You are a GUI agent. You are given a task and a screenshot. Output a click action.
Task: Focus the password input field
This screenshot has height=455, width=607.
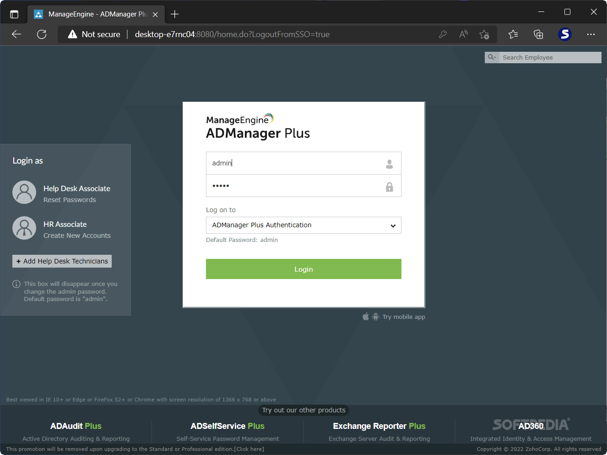(x=303, y=186)
